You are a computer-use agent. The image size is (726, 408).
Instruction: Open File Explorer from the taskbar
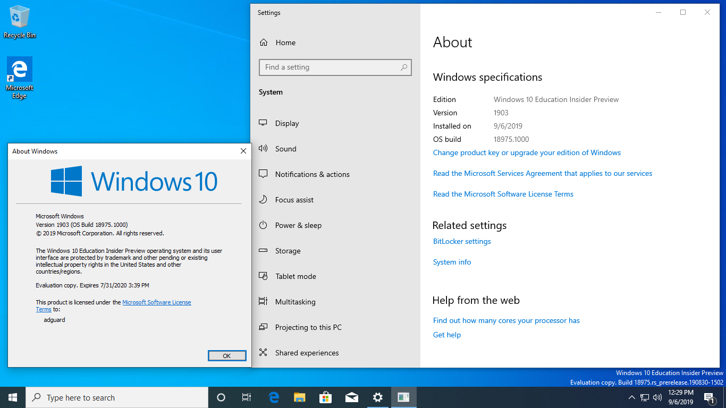[300, 397]
